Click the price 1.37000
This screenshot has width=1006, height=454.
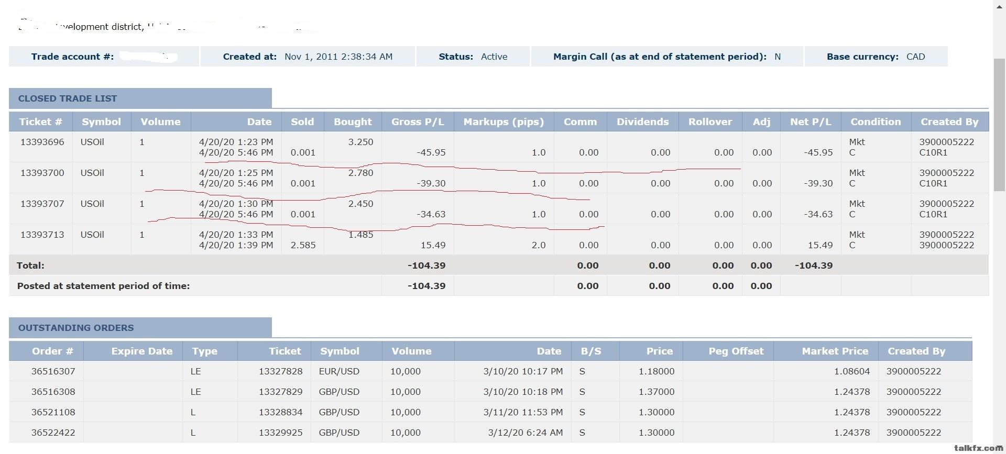point(656,392)
